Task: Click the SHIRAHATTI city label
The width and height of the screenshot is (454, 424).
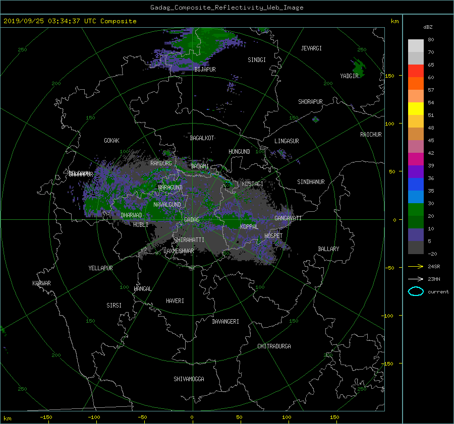Action: 189,240
